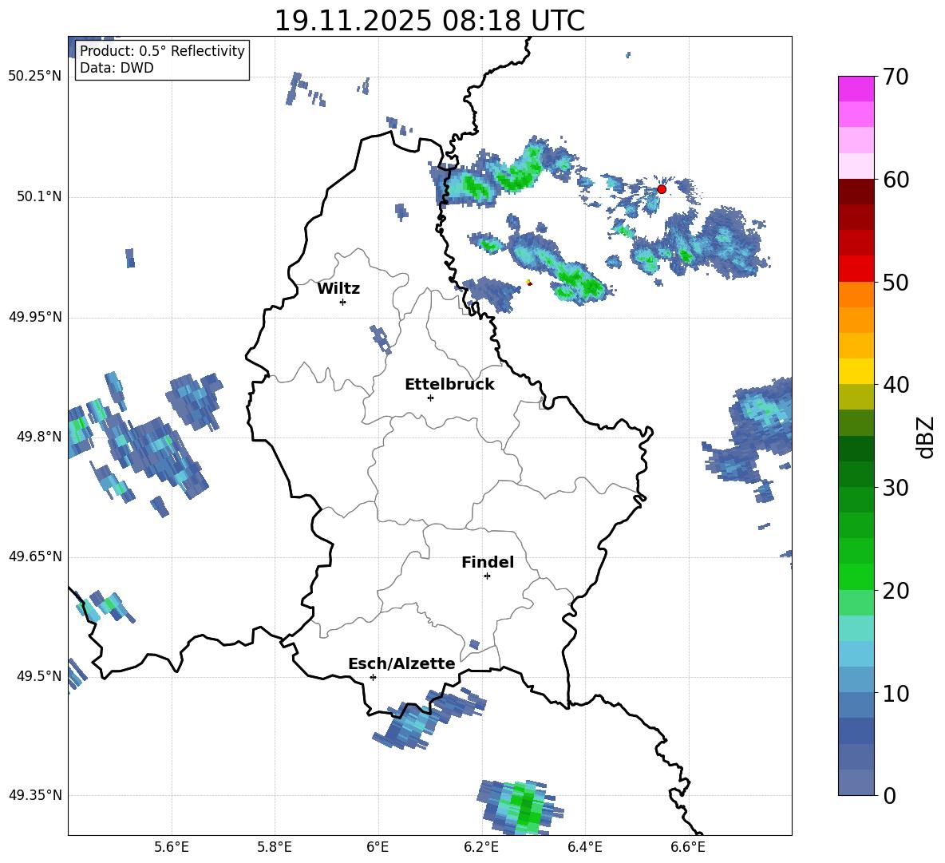This screenshot has width=945, height=863.
Task: Click the Esch/Alzette station cross marker
Action: 373,677
